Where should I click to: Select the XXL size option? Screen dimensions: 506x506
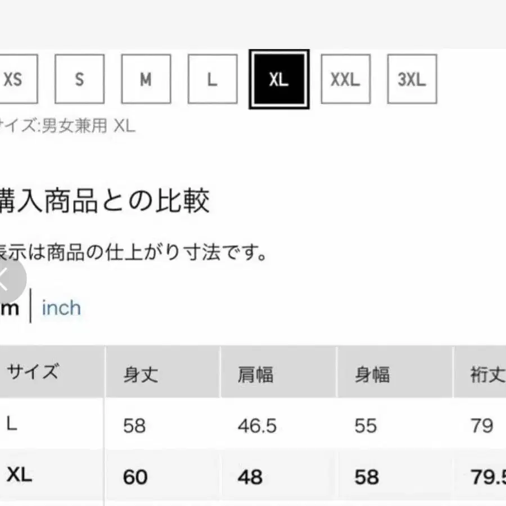[345, 80]
